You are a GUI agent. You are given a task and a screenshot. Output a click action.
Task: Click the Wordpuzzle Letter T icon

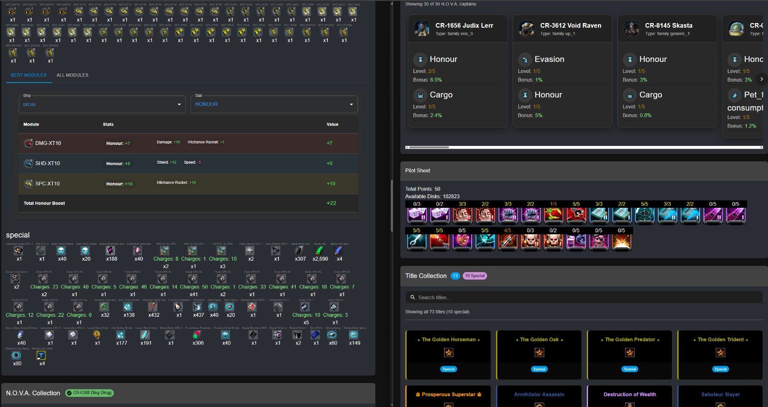[x=41, y=355]
